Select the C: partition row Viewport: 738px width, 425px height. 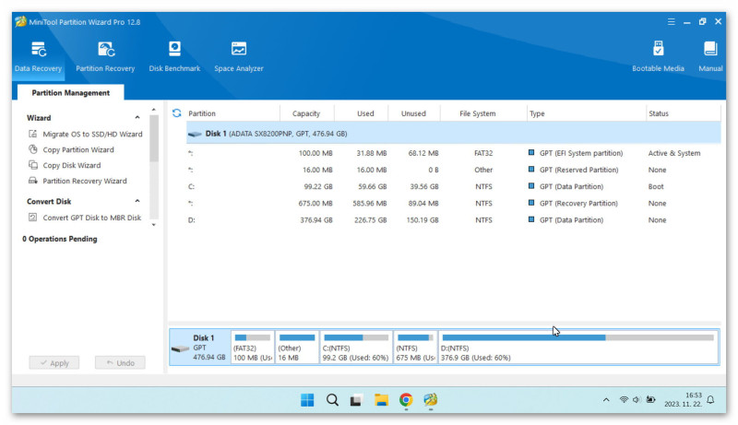click(453, 186)
